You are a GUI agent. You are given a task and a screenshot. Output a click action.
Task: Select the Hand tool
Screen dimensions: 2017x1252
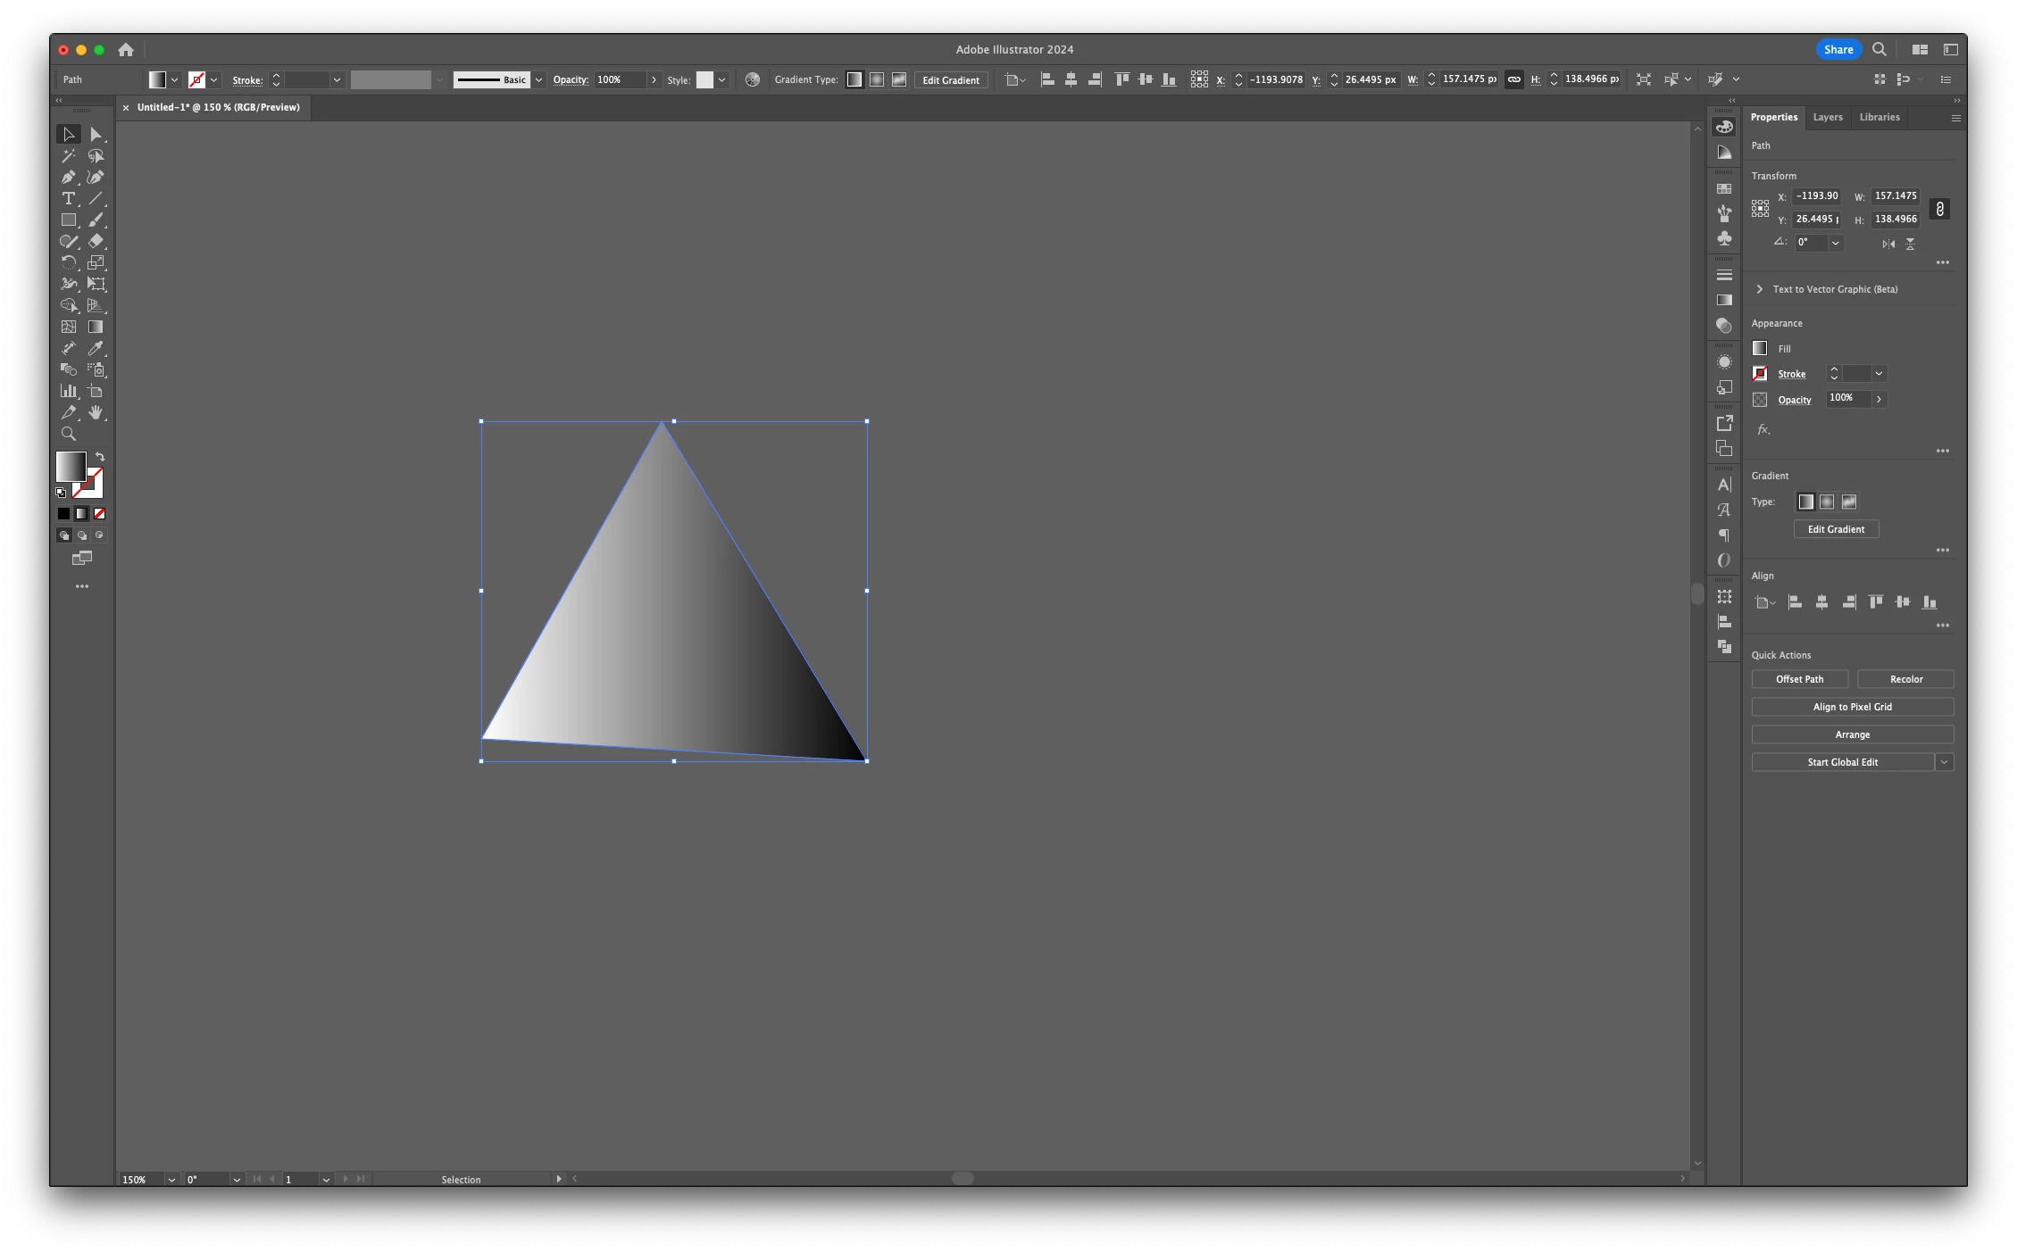click(96, 412)
